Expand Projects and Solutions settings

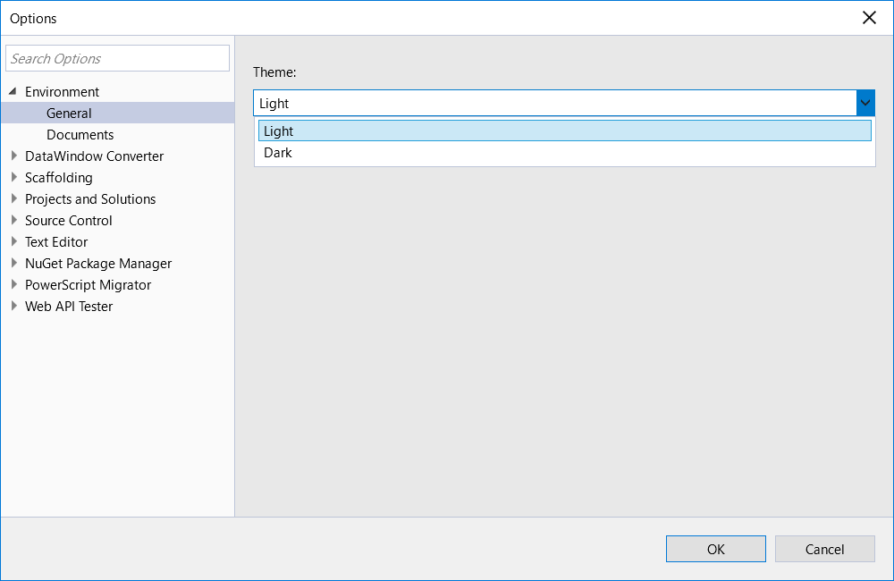pos(13,198)
